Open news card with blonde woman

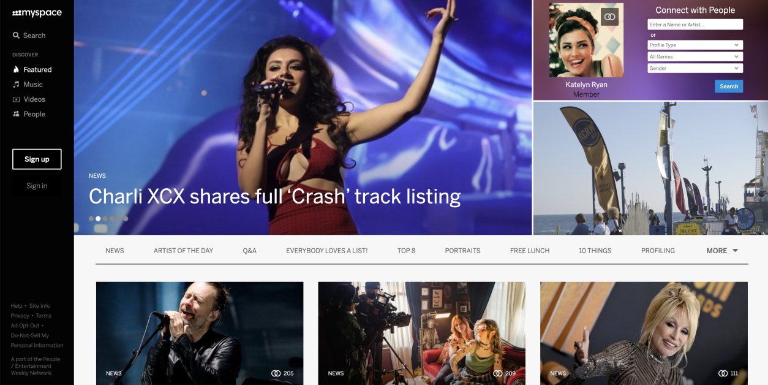coord(644,334)
